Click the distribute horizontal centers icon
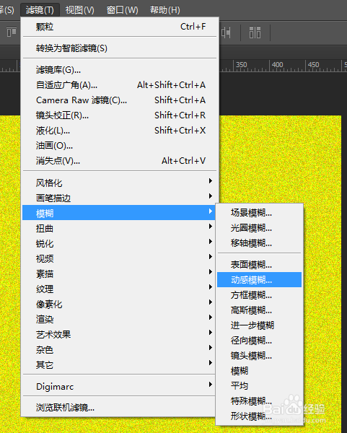Screen dimensions: 347x433 pyautogui.click(x=226, y=32)
